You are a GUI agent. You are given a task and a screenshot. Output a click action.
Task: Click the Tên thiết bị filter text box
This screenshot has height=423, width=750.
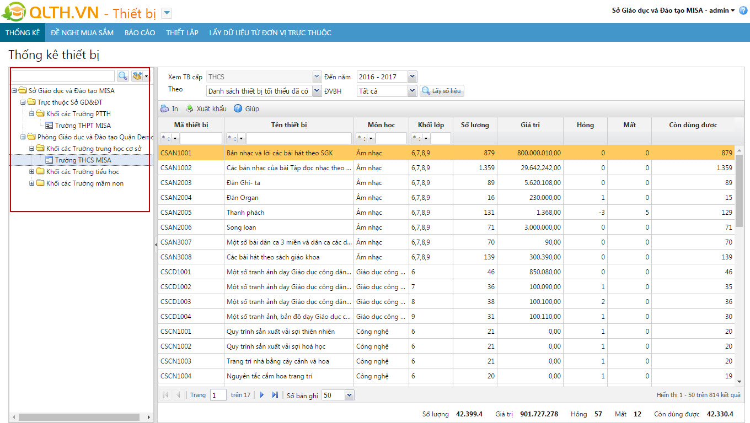298,138
